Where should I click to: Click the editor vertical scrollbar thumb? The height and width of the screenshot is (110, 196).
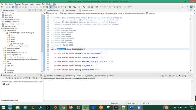(190, 19)
